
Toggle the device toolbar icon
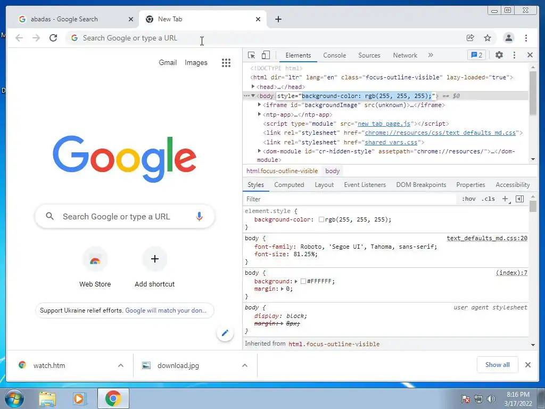[x=266, y=55]
